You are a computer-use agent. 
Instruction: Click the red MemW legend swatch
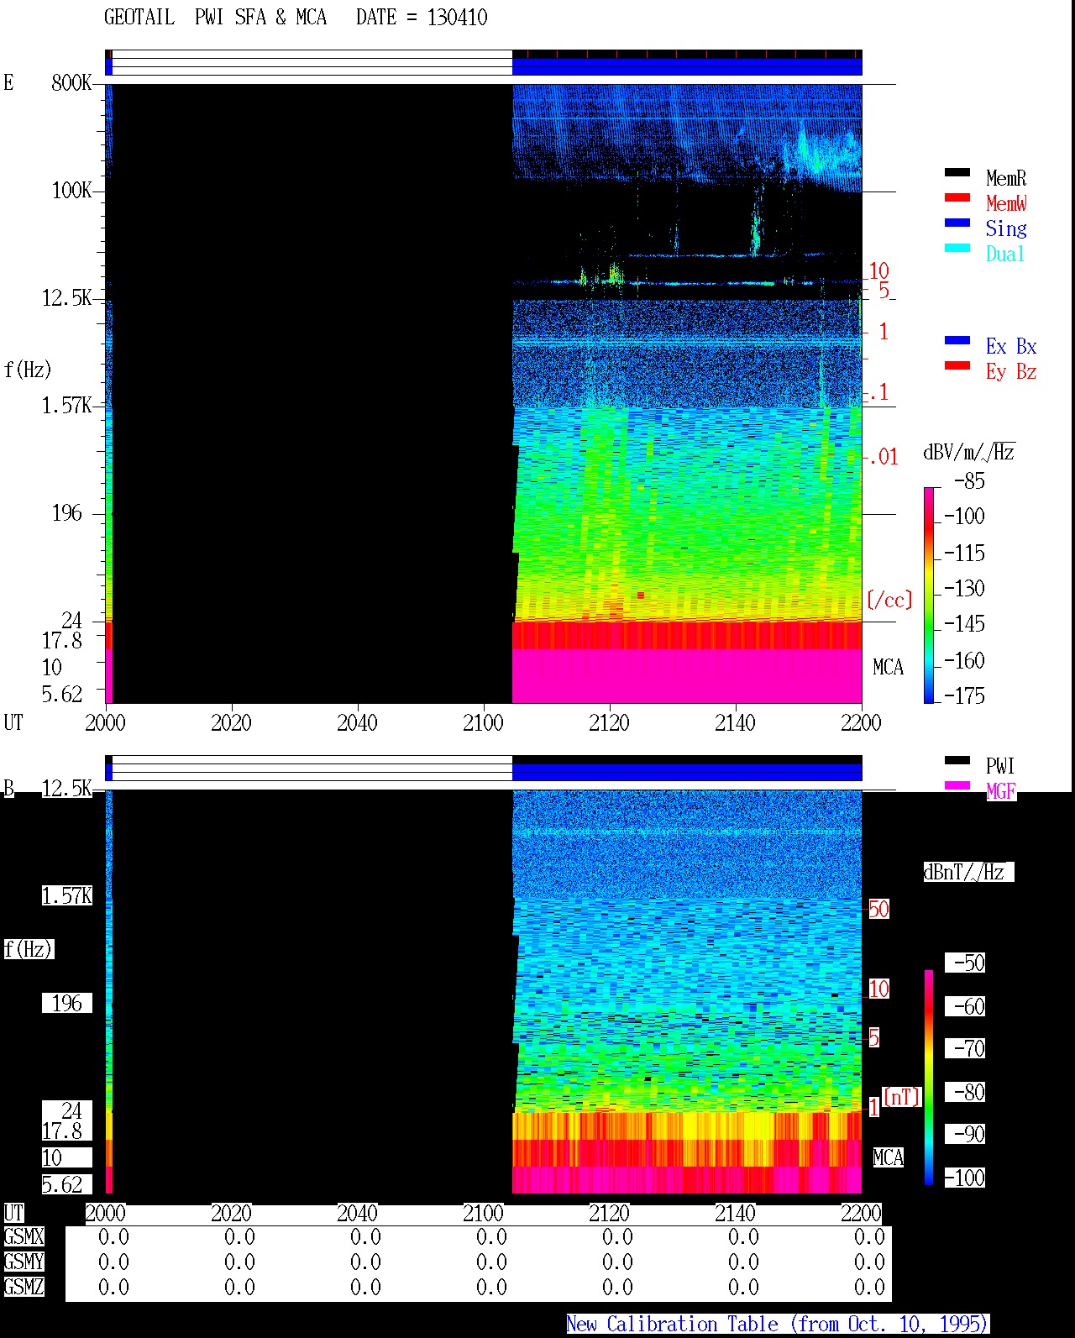point(957,198)
